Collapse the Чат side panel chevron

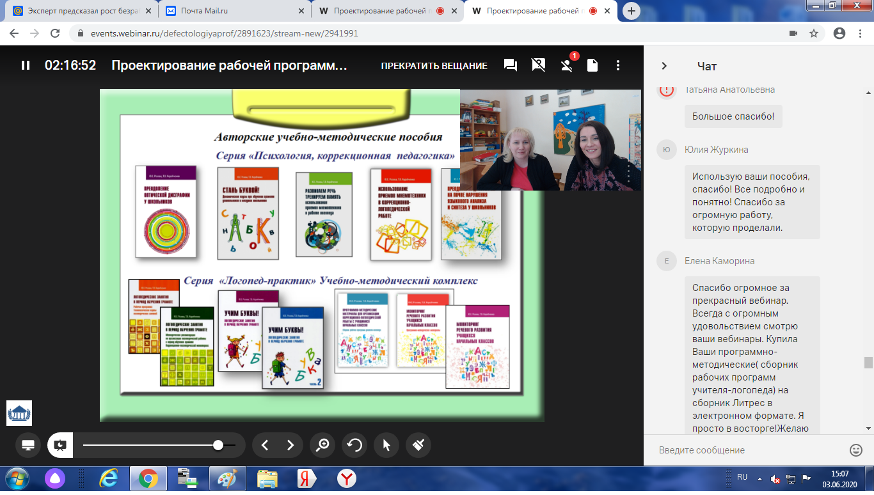click(664, 66)
